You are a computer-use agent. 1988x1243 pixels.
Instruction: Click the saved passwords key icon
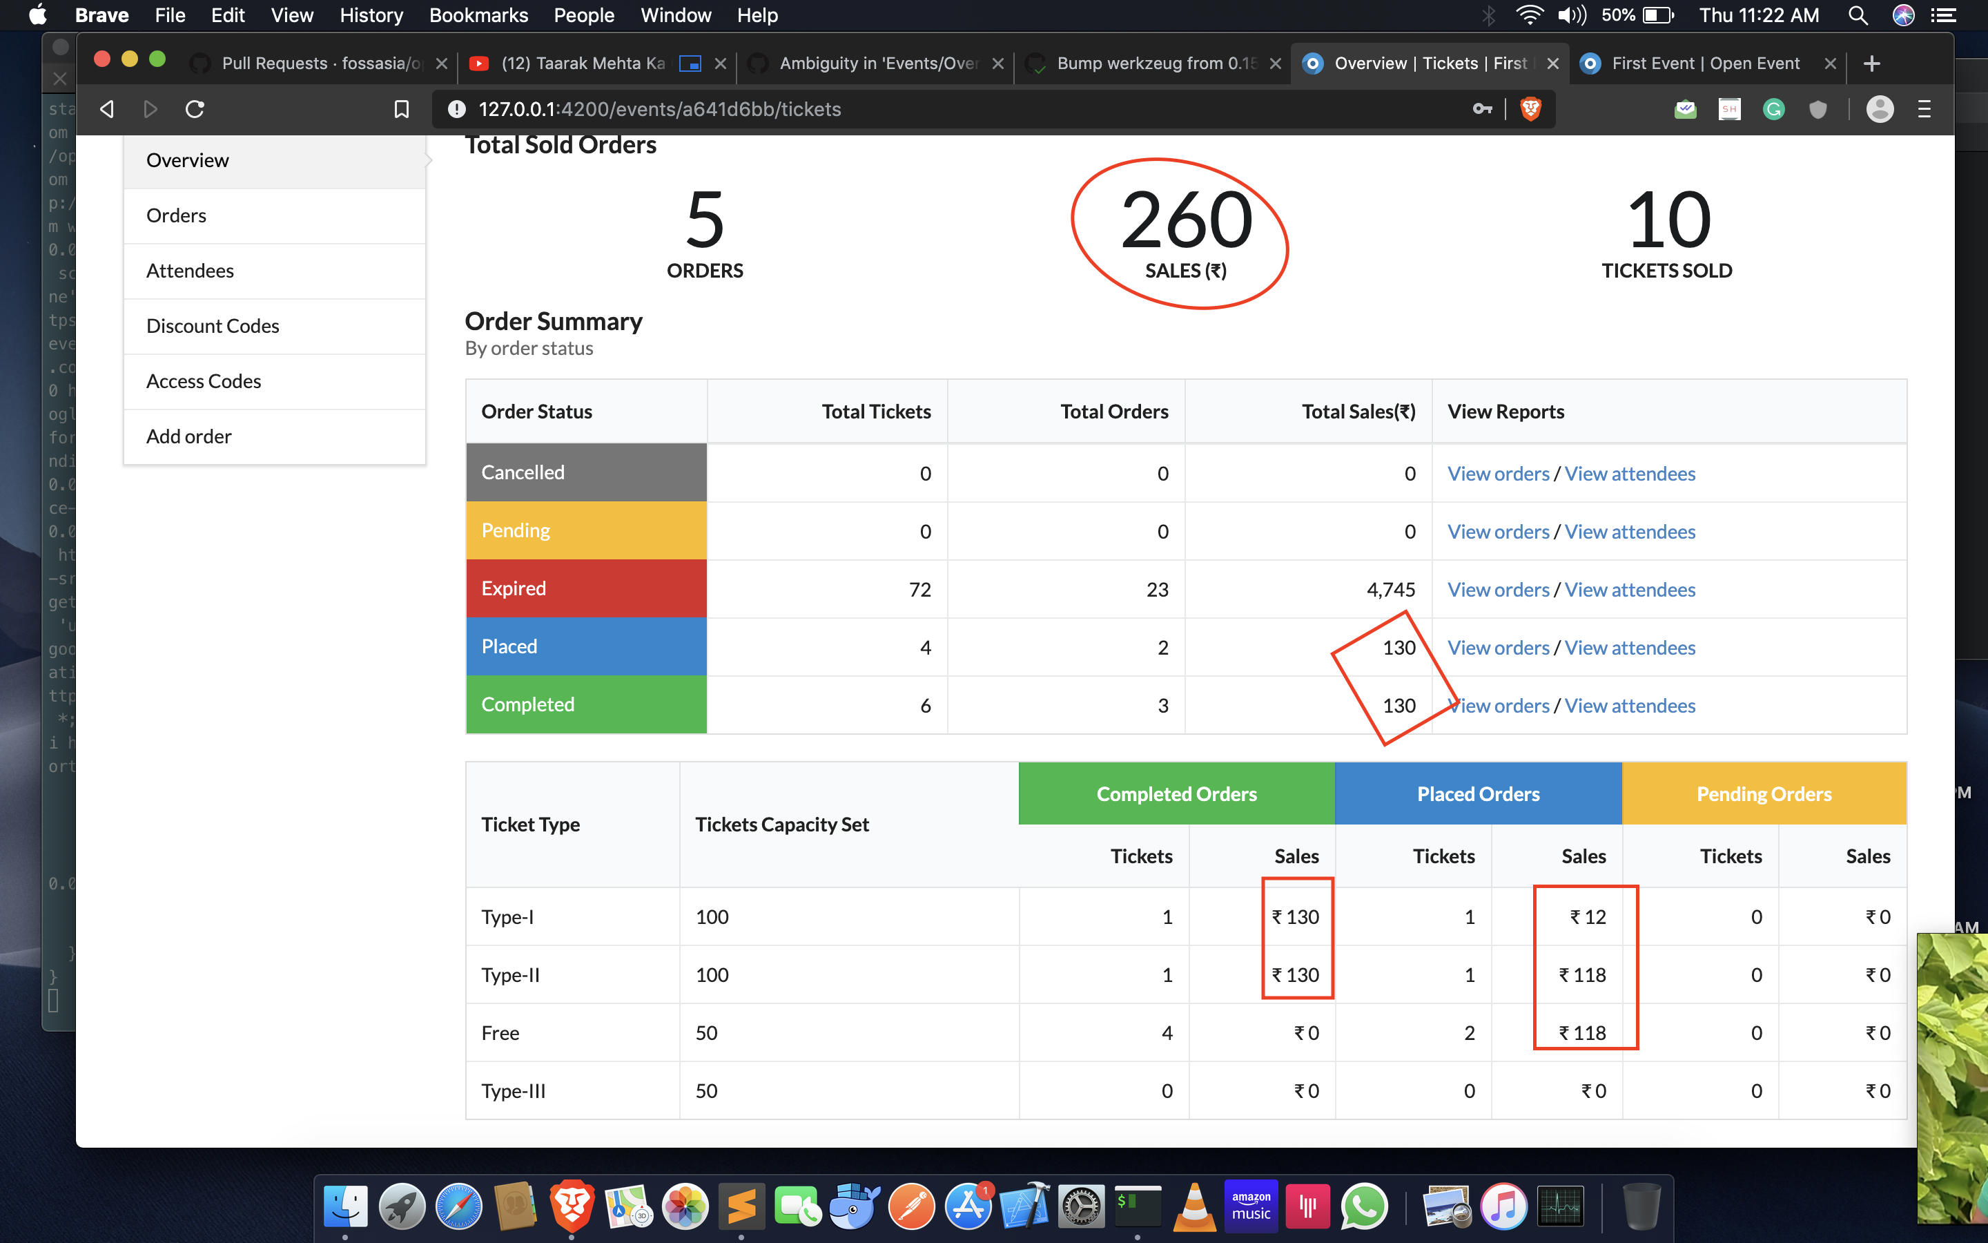coord(1483,108)
